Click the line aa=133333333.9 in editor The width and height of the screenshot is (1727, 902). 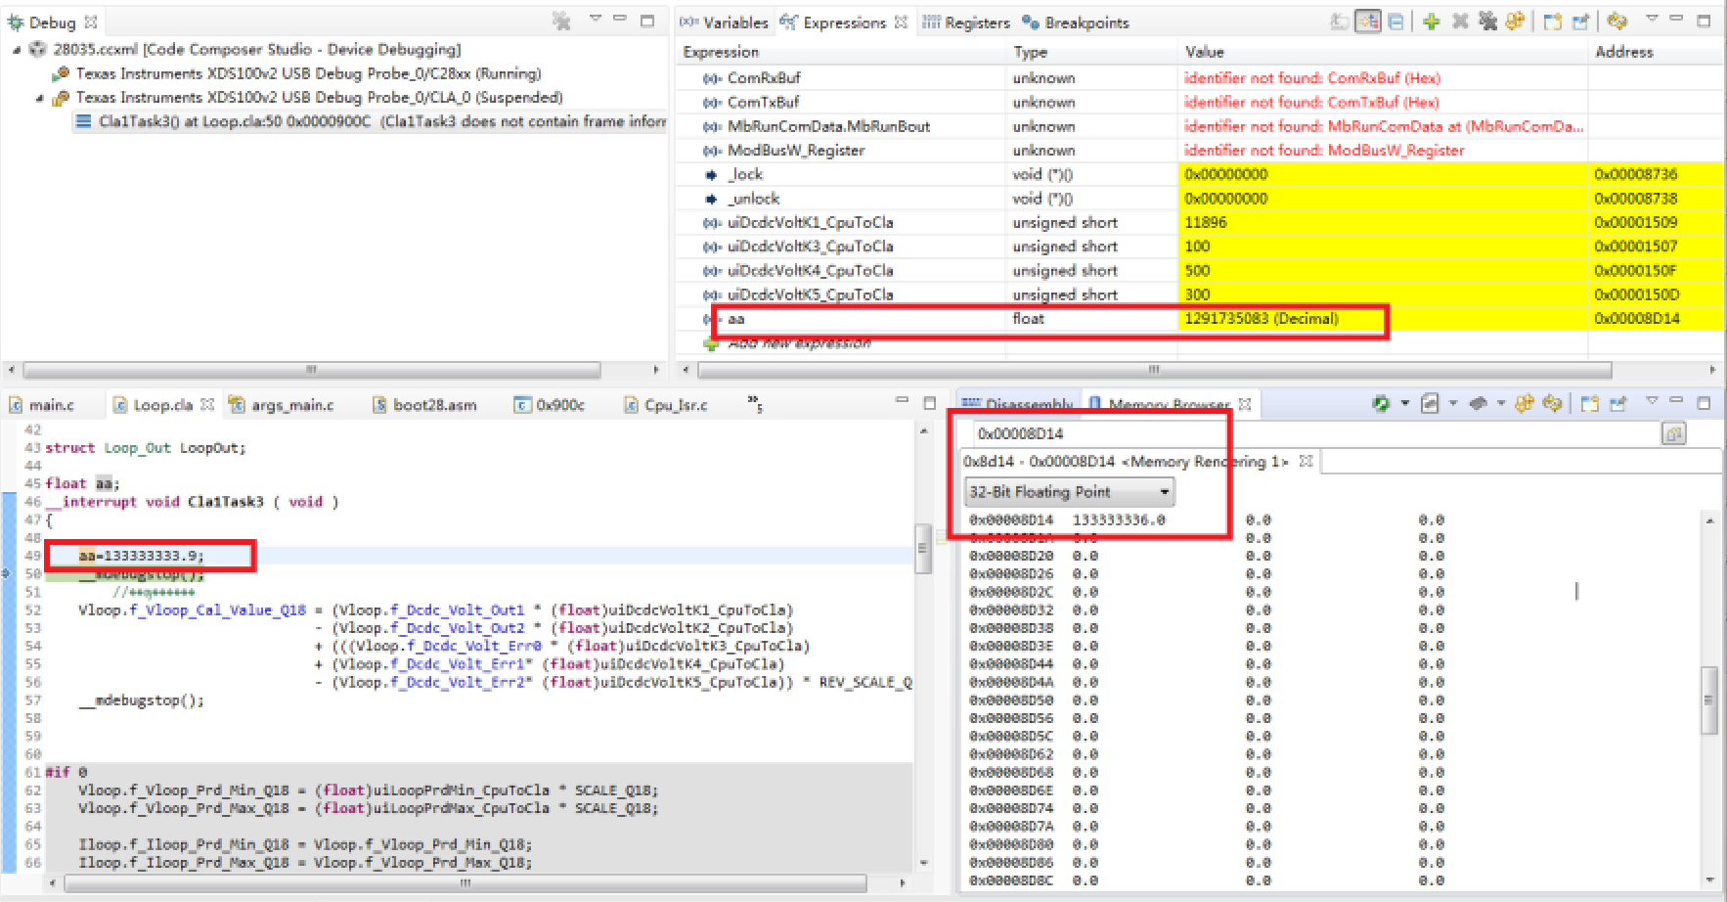[x=142, y=556]
